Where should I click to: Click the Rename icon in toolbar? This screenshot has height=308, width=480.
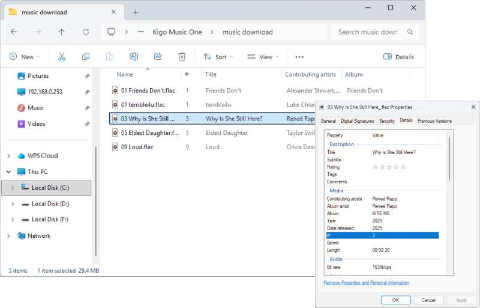pos(134,57)
